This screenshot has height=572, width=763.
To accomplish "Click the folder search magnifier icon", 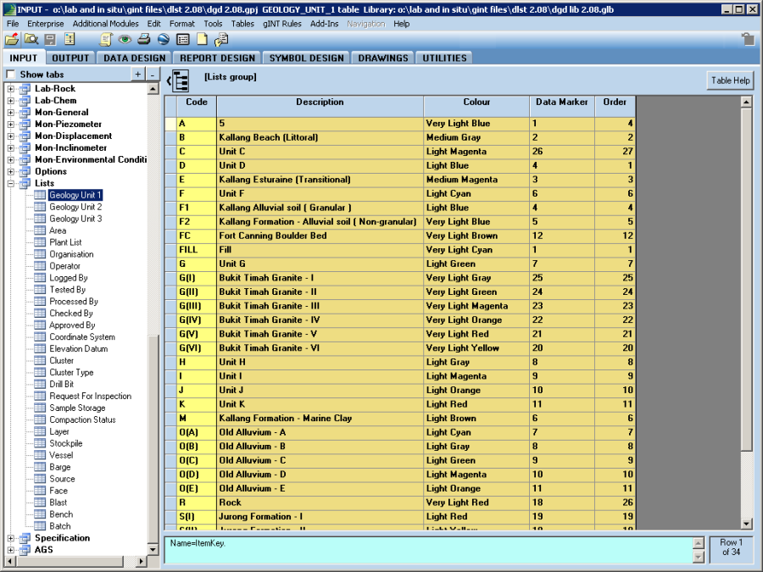I will [x=31, y=39].
